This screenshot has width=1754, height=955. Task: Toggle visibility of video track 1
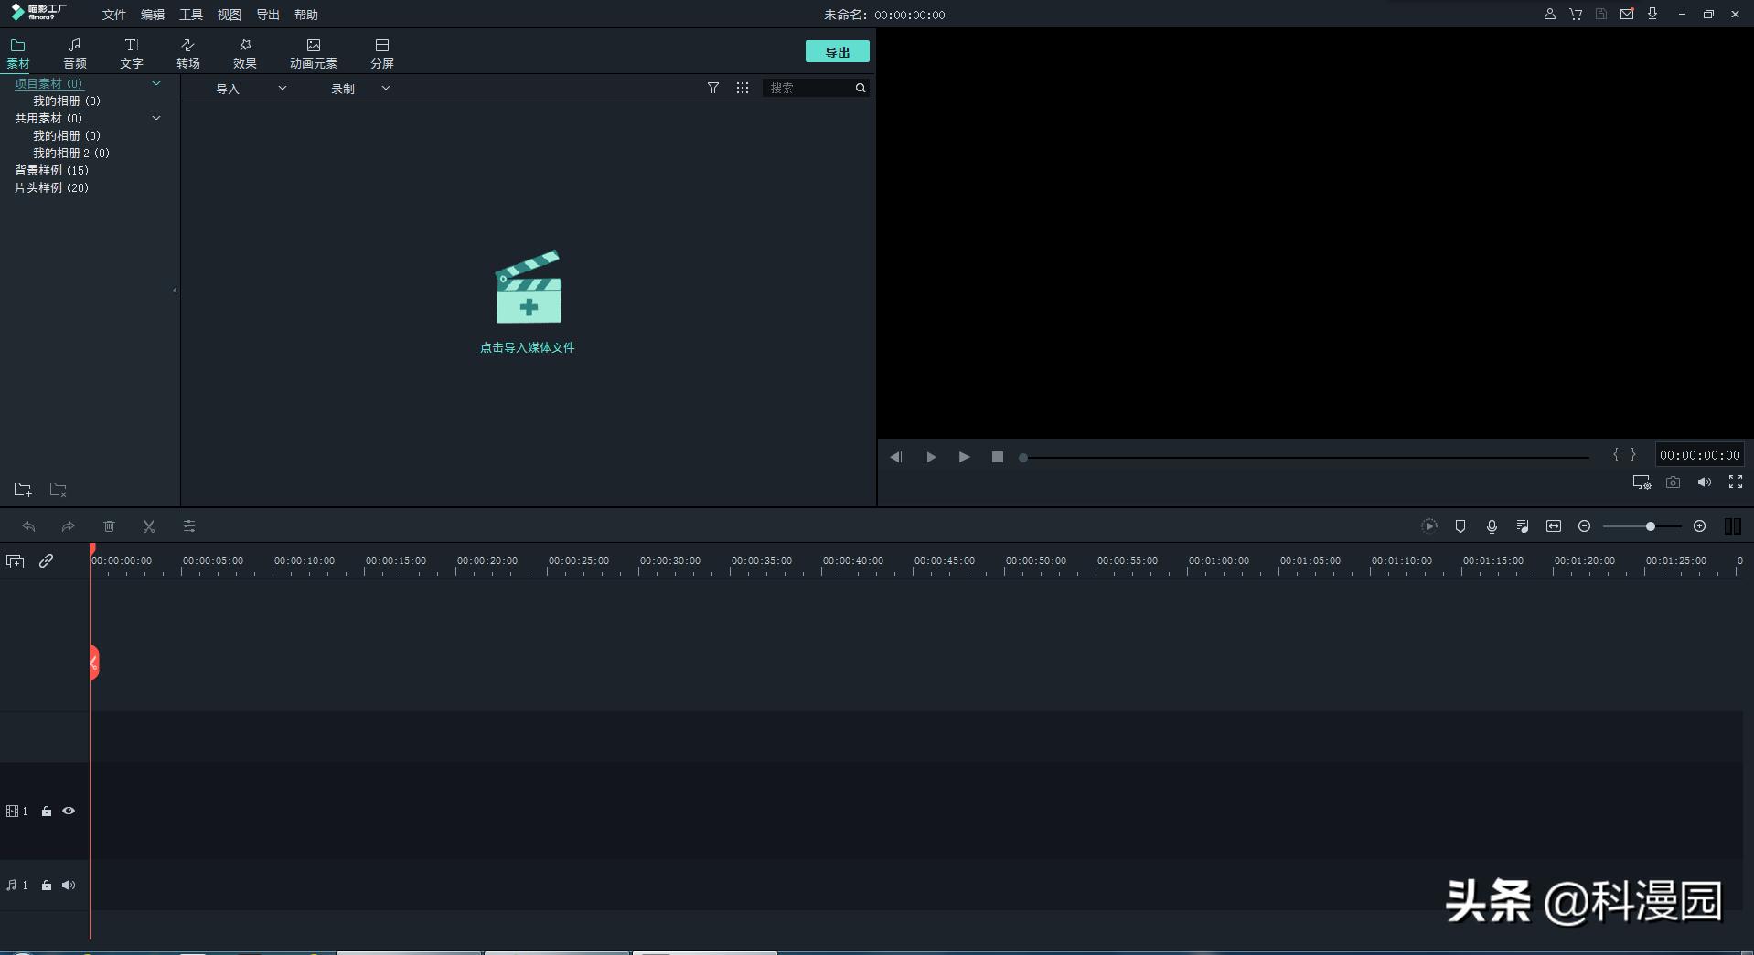coord(69,811)
